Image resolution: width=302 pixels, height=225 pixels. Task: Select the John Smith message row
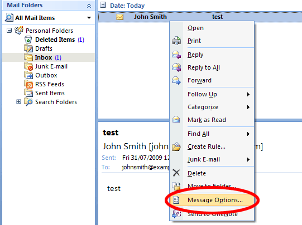pos(200,17)
